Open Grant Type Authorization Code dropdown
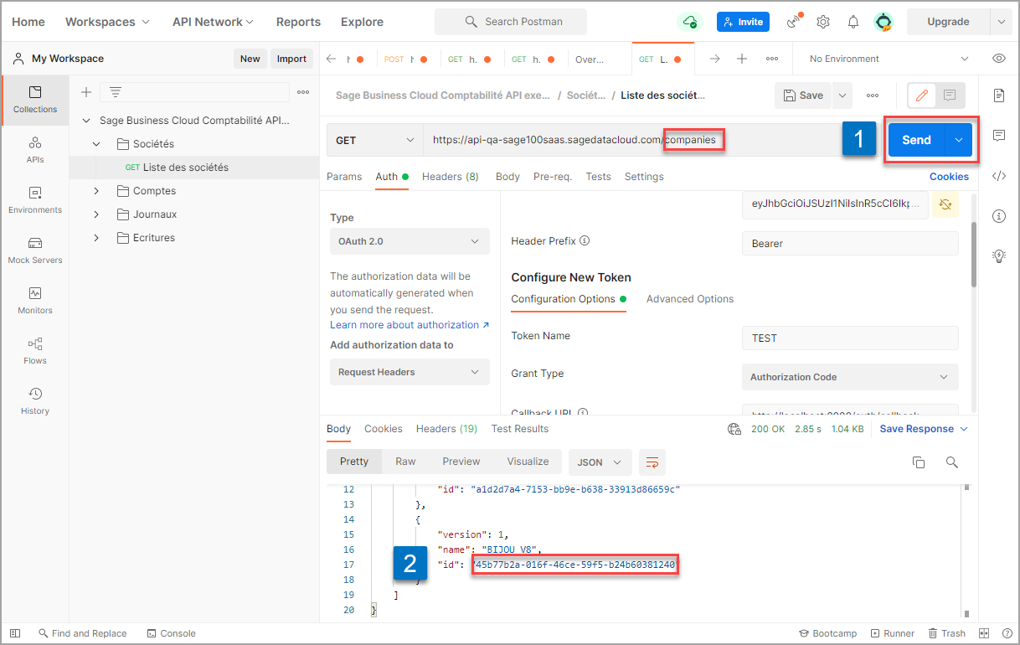This screenshot has height=645, width=1020. (x=850, y=377)
